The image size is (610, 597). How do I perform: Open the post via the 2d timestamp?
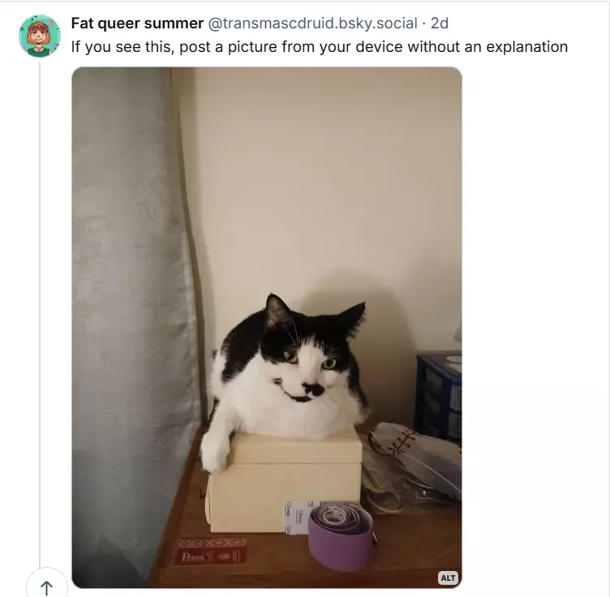tap(440, 24)
